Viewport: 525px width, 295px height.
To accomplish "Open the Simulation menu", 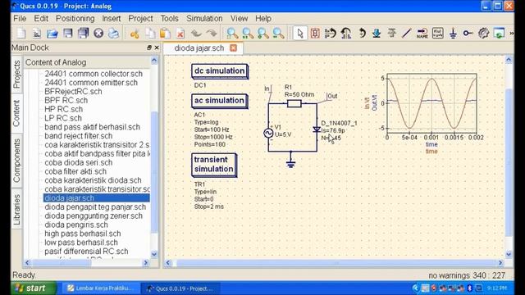I will coord(204,18).
